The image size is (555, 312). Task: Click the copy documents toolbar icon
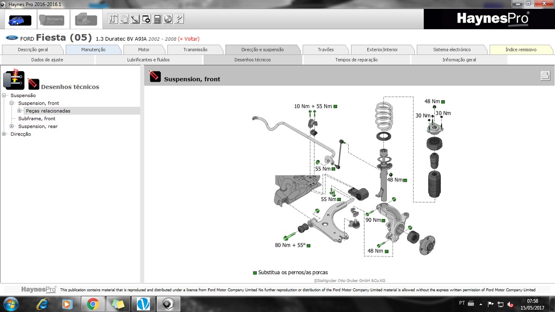124,19
